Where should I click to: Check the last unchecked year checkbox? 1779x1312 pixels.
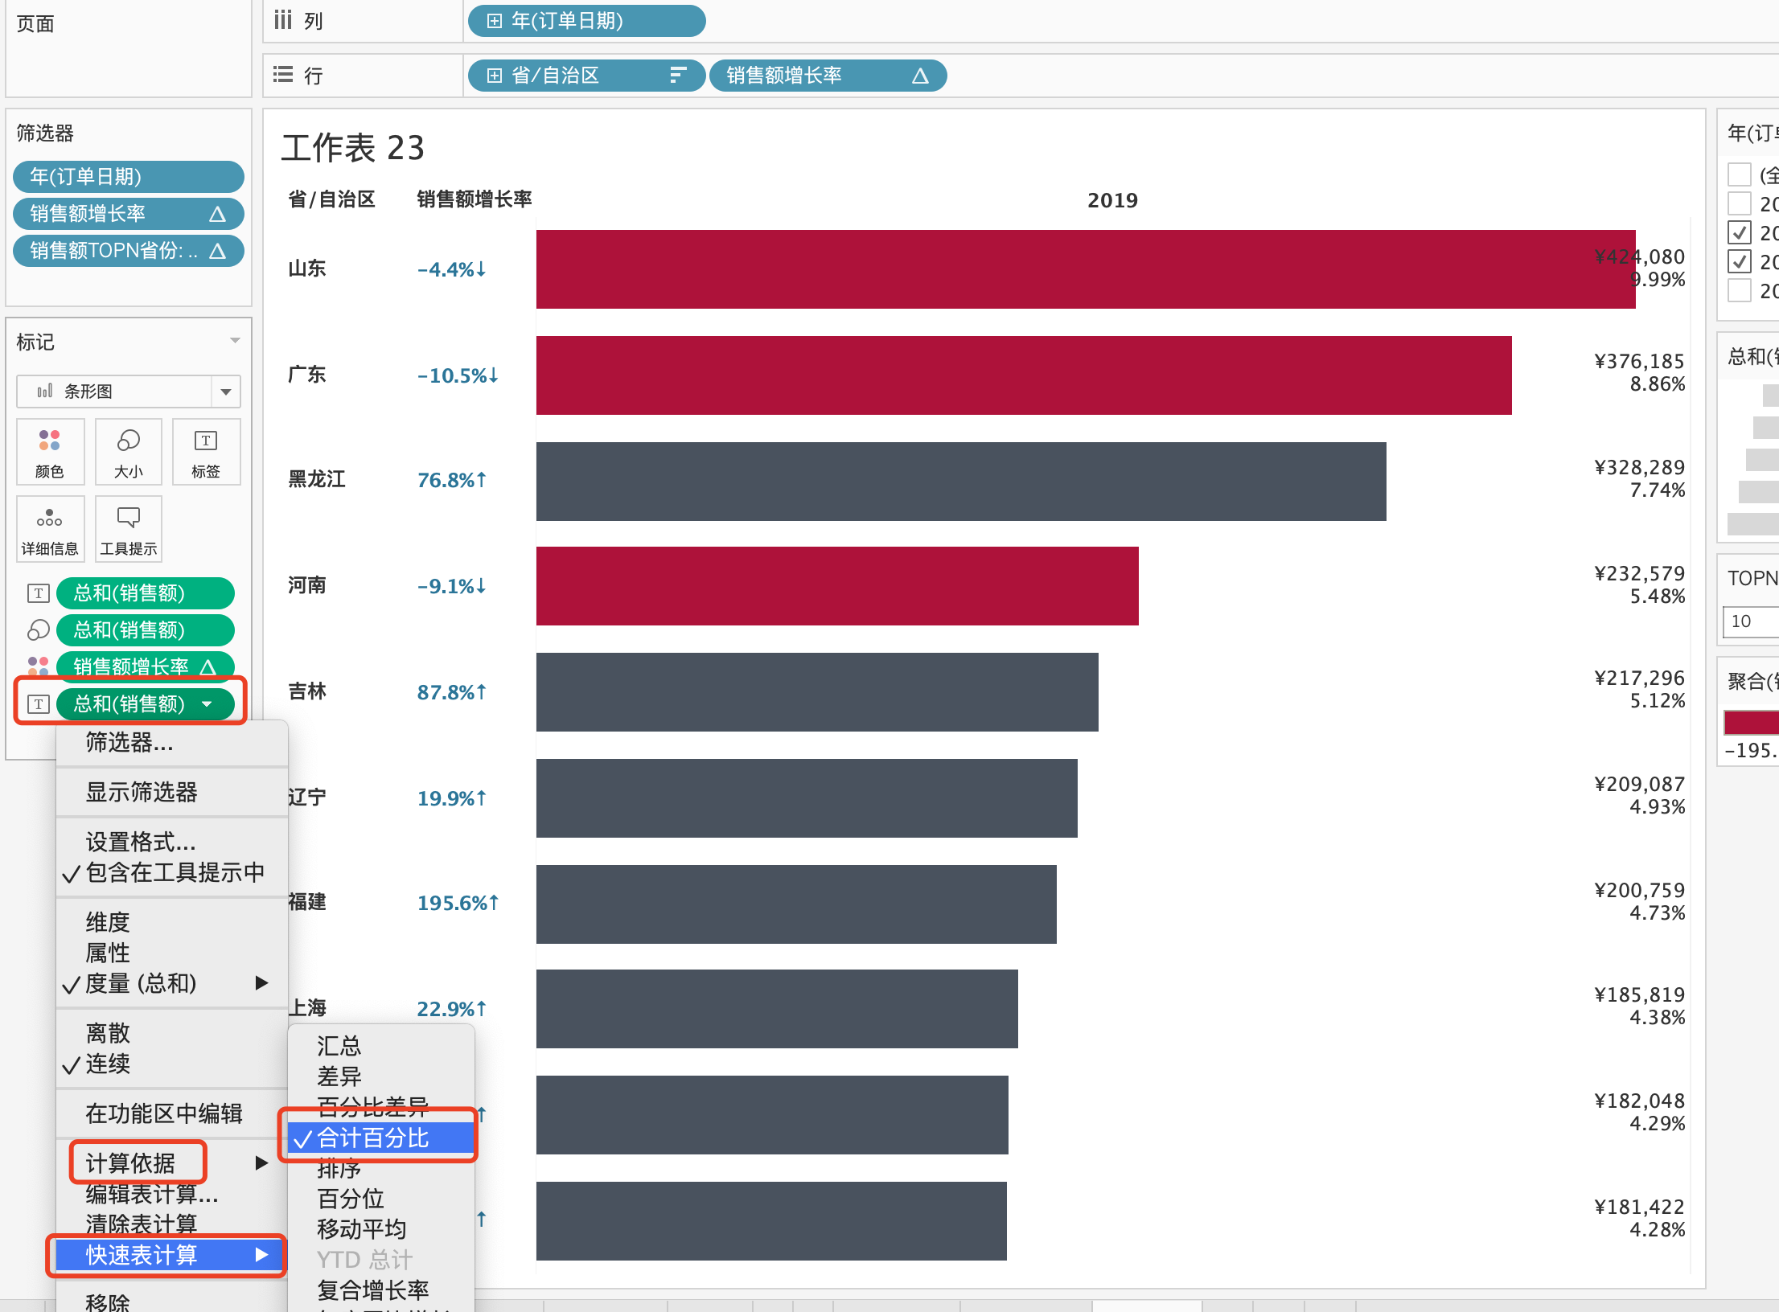pyautogui.click(x=1740, y=290)
